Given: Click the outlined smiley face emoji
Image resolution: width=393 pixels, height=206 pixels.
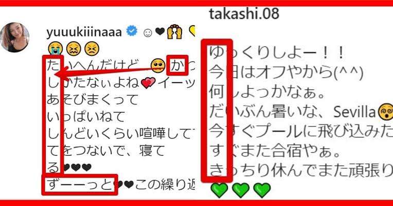Looking at the screenshot, I should (148, 32).
